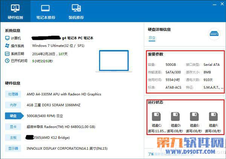Click the 500GB capacity value
The height and width of the screenshot is (159, 226).
point(171,65)
